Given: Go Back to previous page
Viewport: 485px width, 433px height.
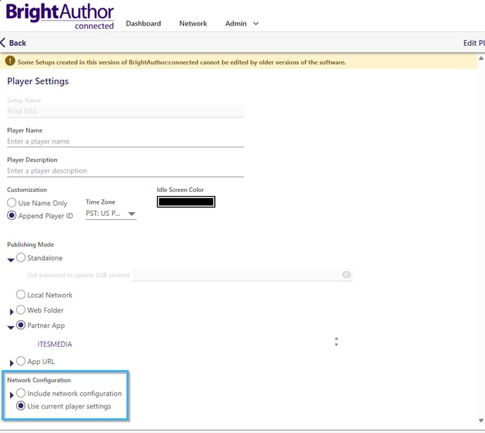Looking at the screenshot, I should pyautogui.click(x=18, y=43).
